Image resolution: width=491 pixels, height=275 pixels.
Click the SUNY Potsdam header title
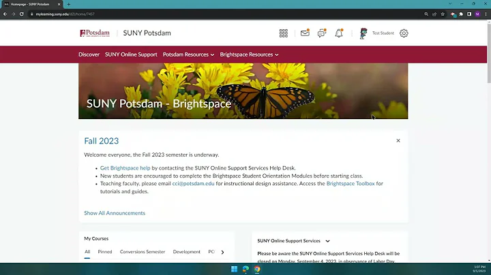147,33
